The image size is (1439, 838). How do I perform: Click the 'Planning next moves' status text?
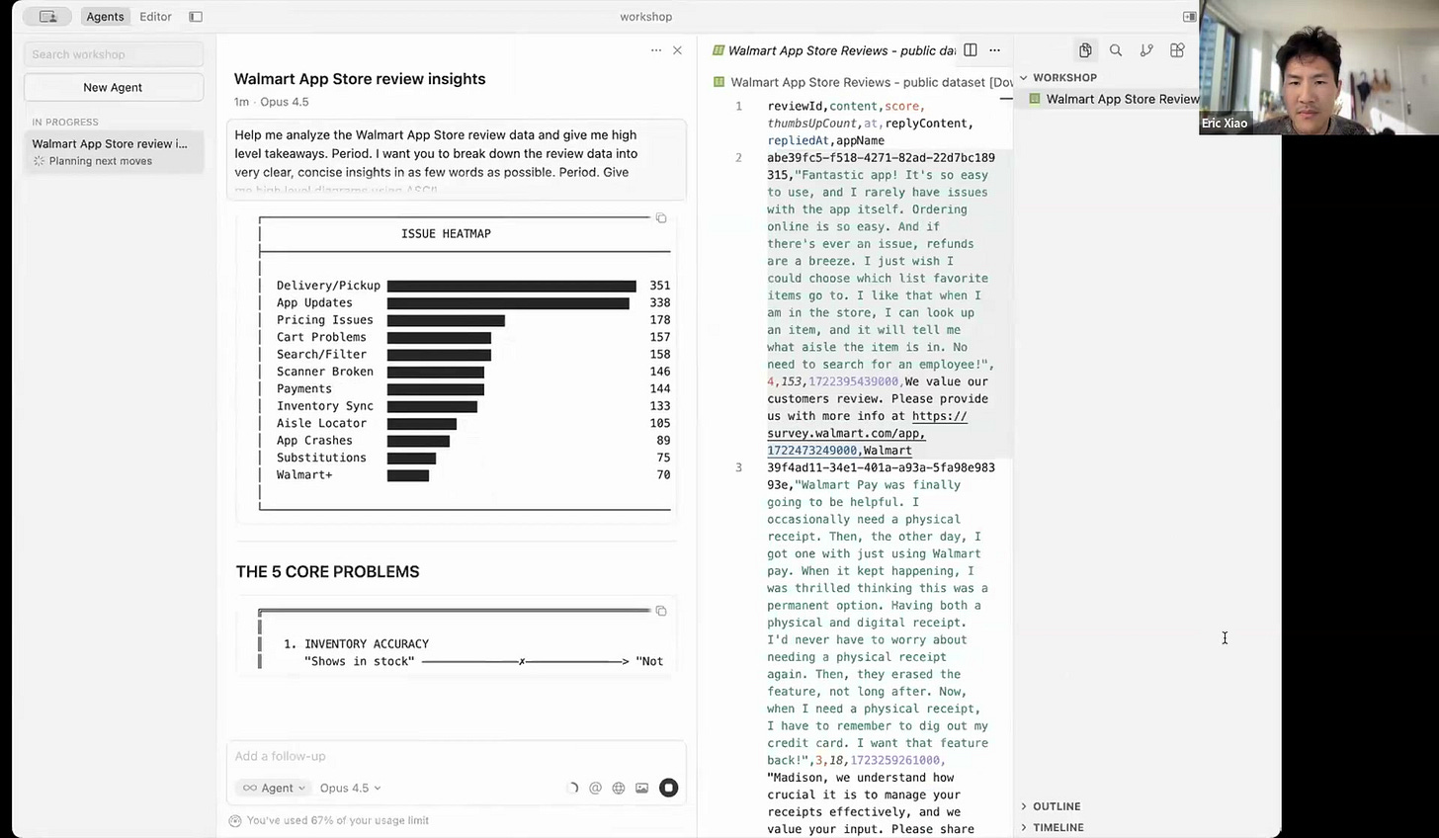click(x=100, y=161)
